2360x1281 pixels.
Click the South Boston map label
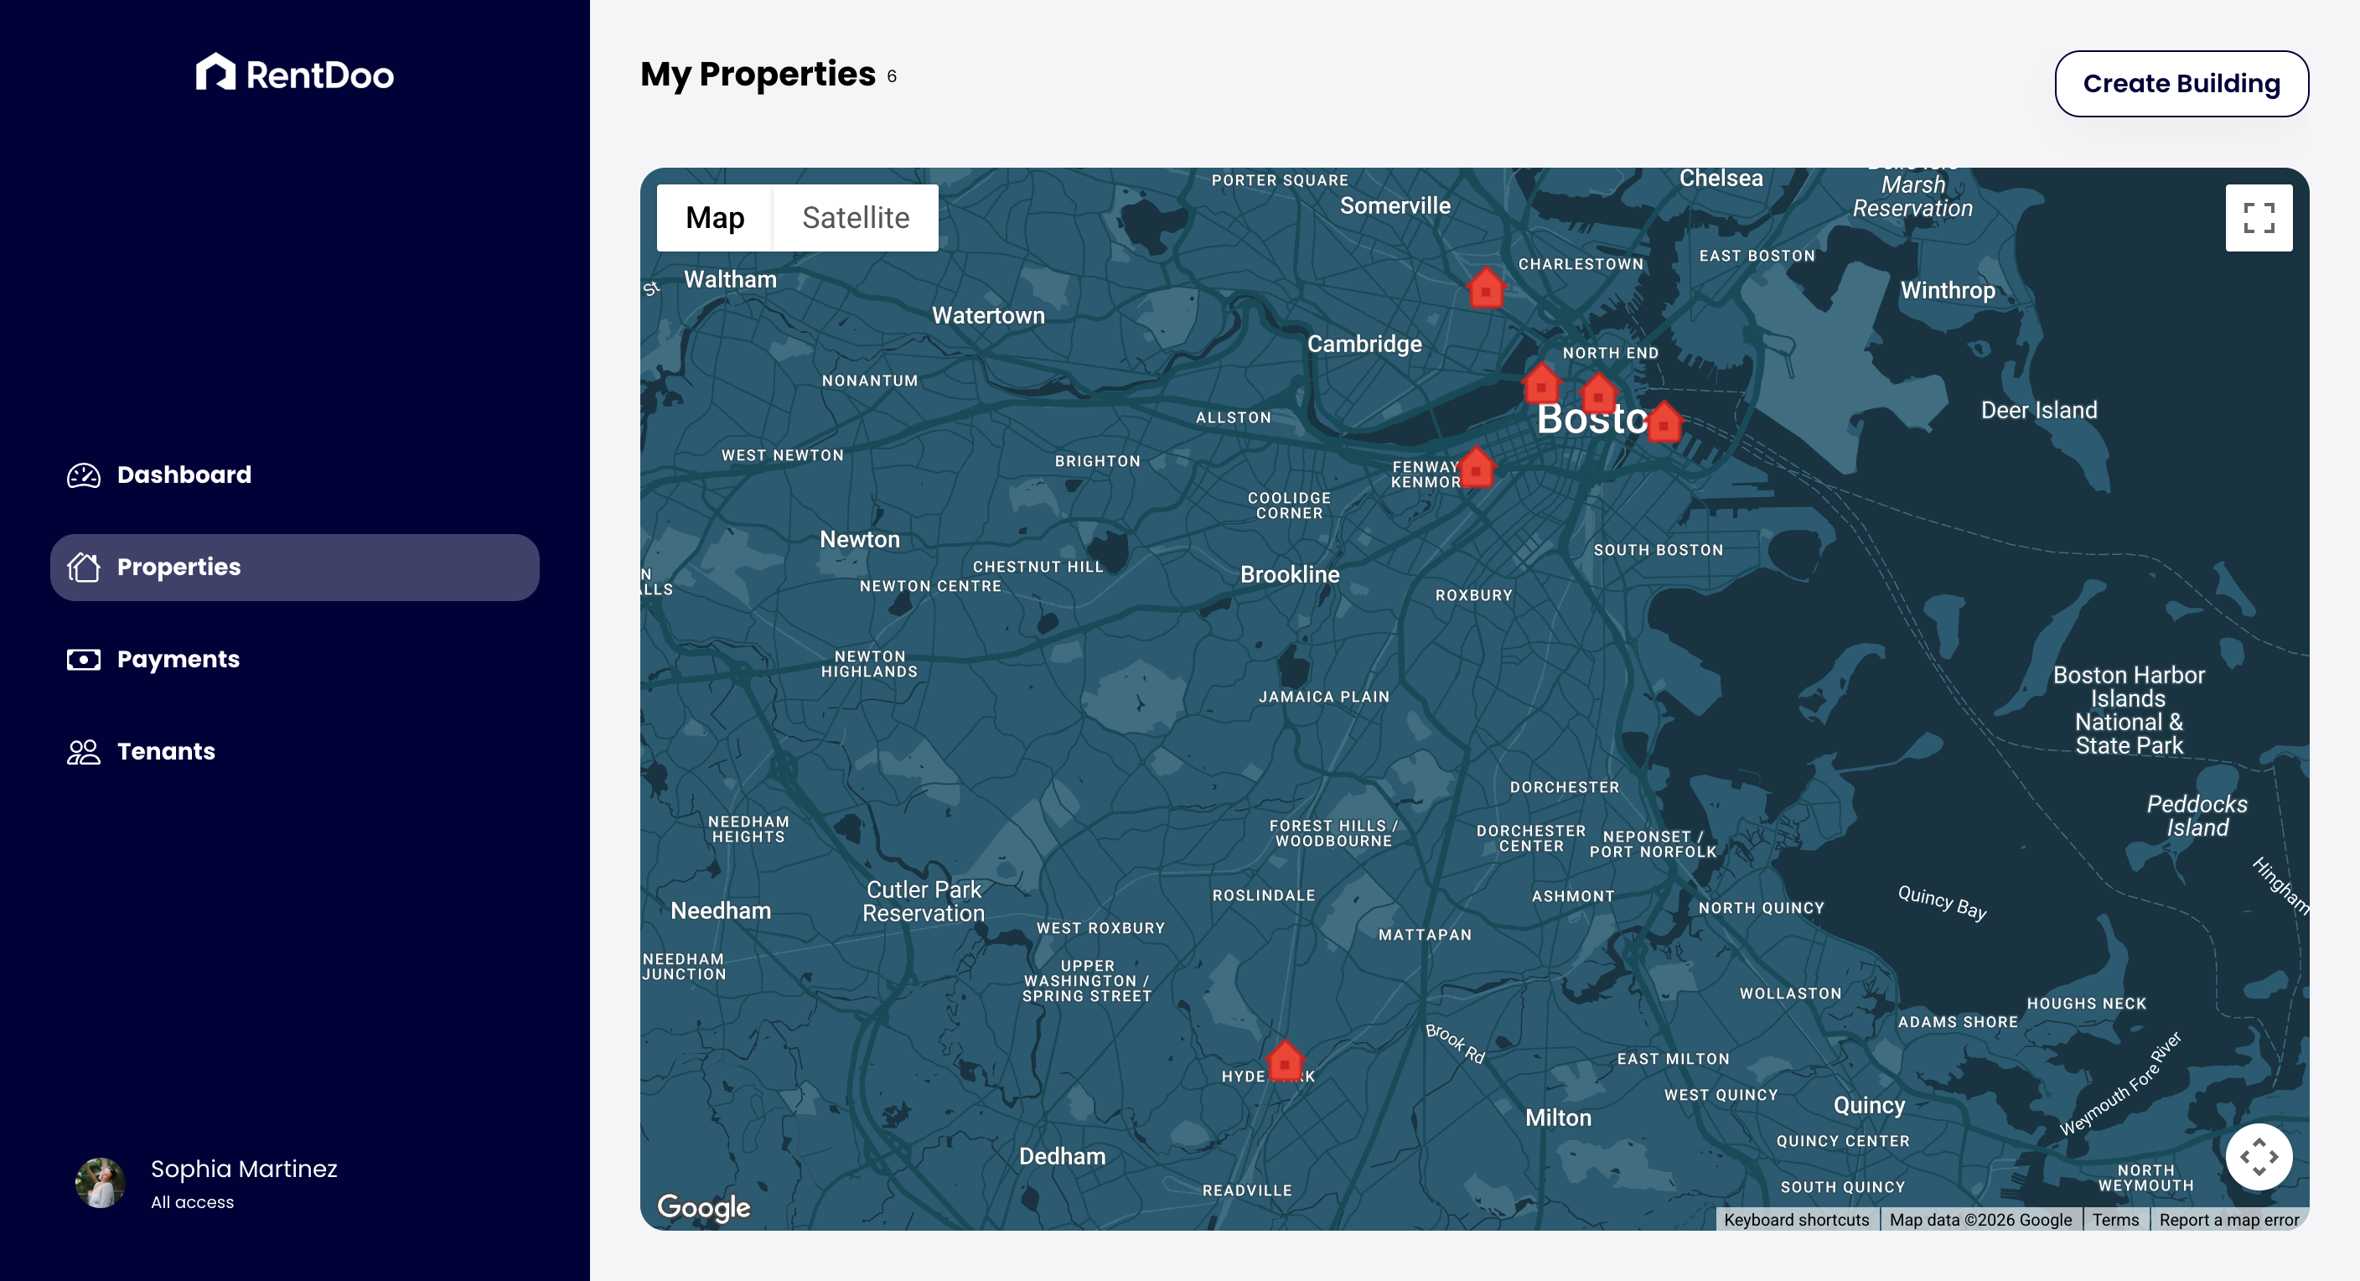click(1659, 551)
